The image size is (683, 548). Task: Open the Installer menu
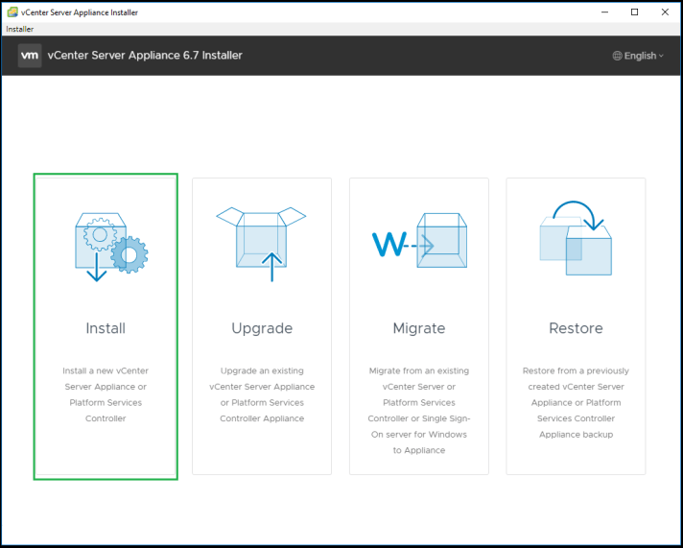20,29
